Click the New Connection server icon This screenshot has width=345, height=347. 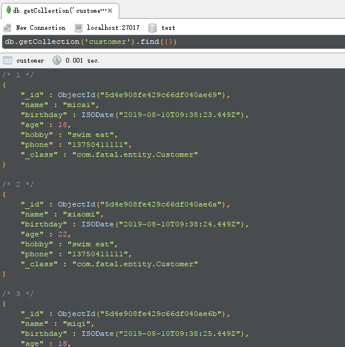pos(7,28)
